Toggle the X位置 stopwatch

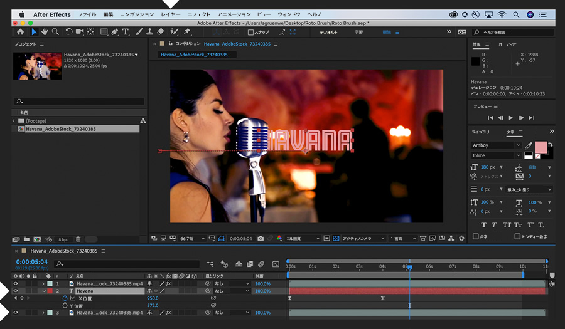64,298
